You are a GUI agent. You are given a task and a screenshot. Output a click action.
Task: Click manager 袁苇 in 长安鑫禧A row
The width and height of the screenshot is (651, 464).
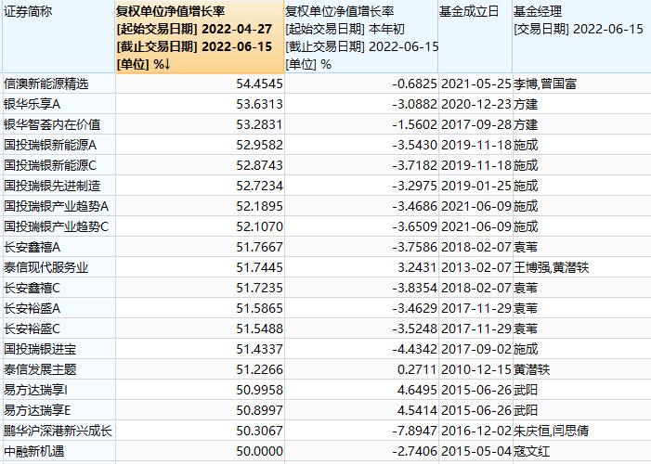[x=526, y=247]
